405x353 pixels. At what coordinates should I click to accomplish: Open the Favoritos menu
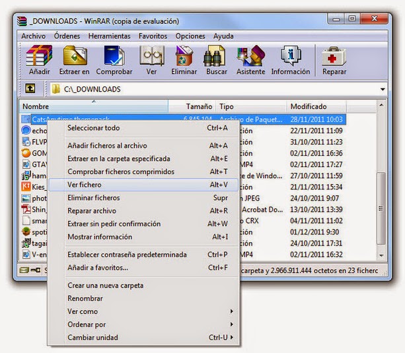[153, 36]
